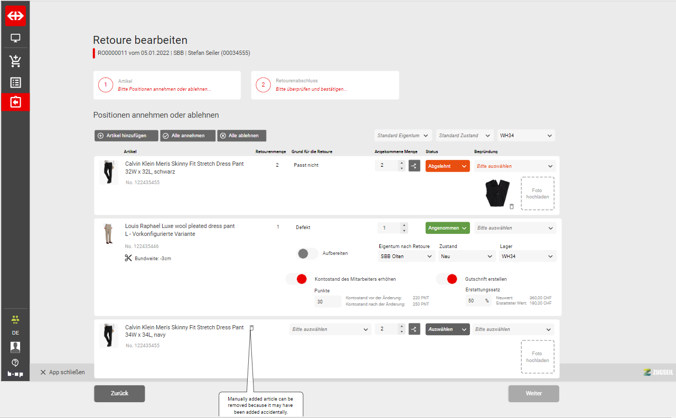
Task: Open the Begründung dropdown for Louis Raphael pant
Action: [x=515, y=228]
